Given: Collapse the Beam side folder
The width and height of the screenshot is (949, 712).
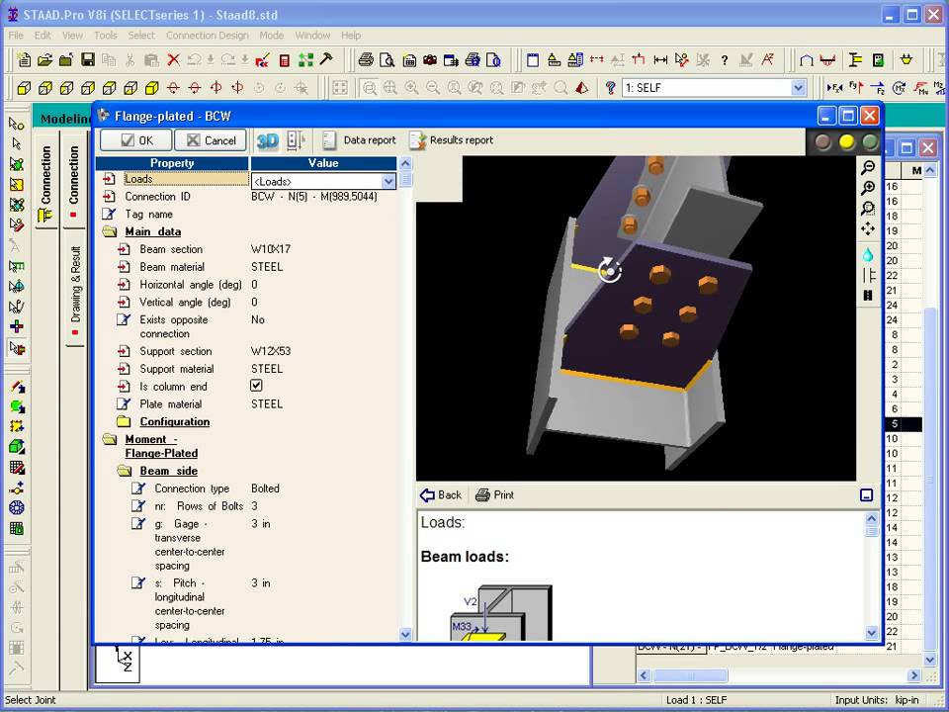Looking at the screenshot, I should [125, 471].
